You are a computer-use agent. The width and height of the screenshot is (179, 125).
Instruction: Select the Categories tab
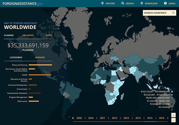click(x=16, y=57)
